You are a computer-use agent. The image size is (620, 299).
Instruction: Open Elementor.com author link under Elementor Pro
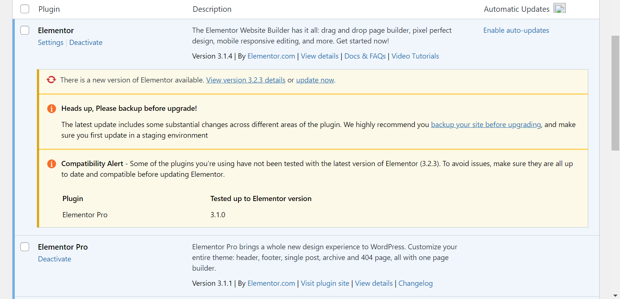(271, 283)
